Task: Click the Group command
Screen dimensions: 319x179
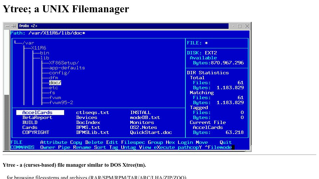Action: [x=156, y=142]
